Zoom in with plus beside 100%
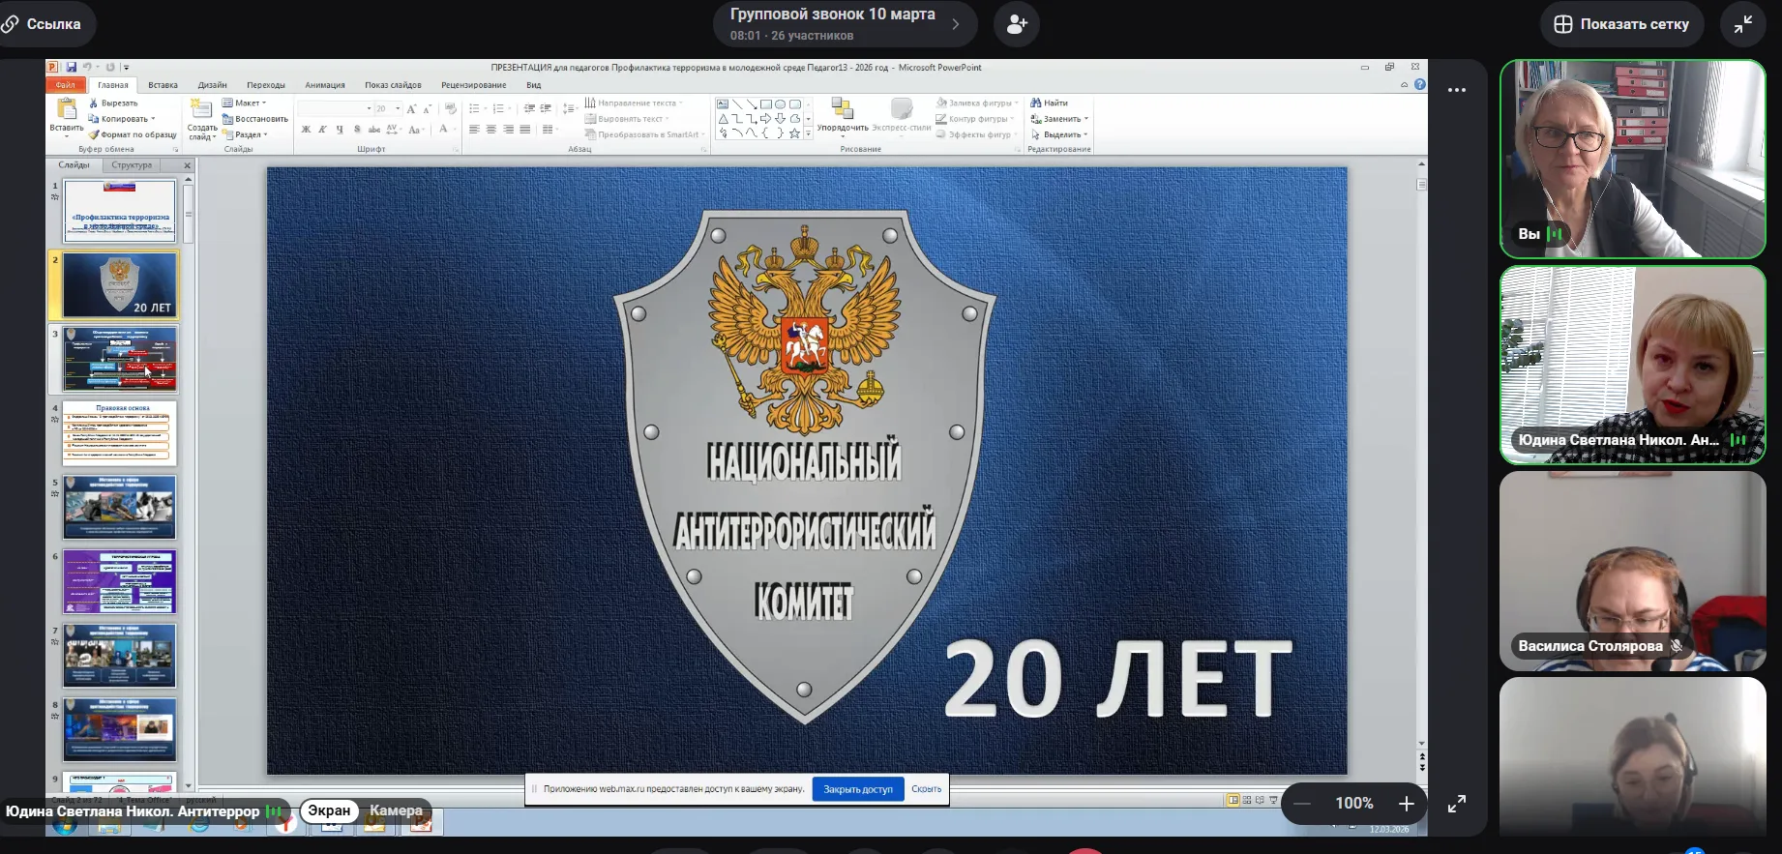 pyautogui.click(x=1407, y=804)
